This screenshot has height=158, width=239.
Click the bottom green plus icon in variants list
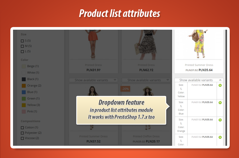click(220, 137)
